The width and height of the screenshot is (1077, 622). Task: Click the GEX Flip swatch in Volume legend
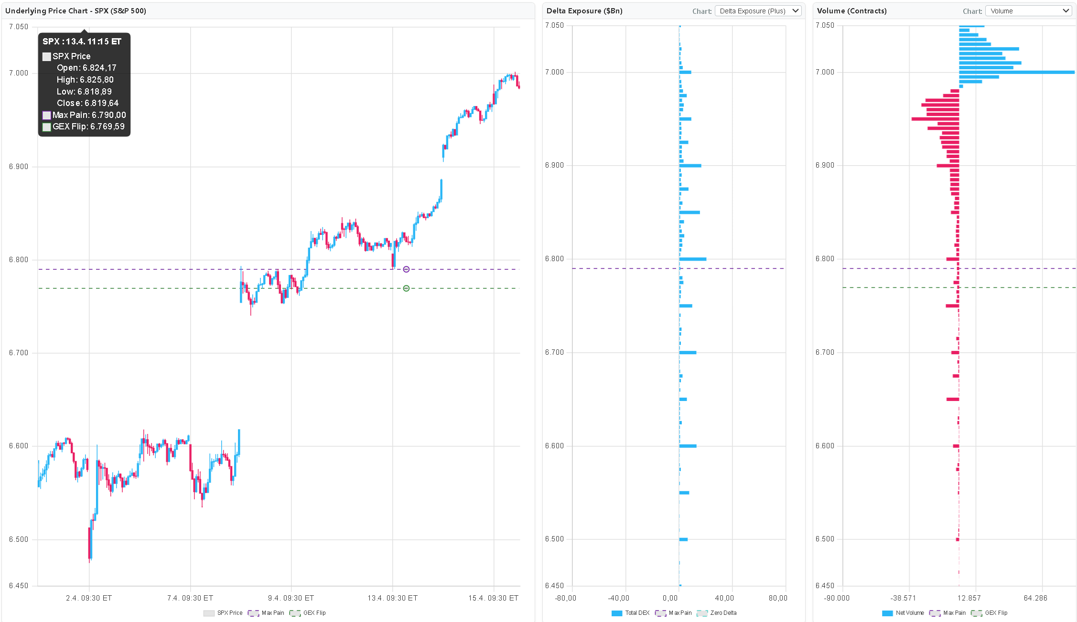[x=976, y=613]
